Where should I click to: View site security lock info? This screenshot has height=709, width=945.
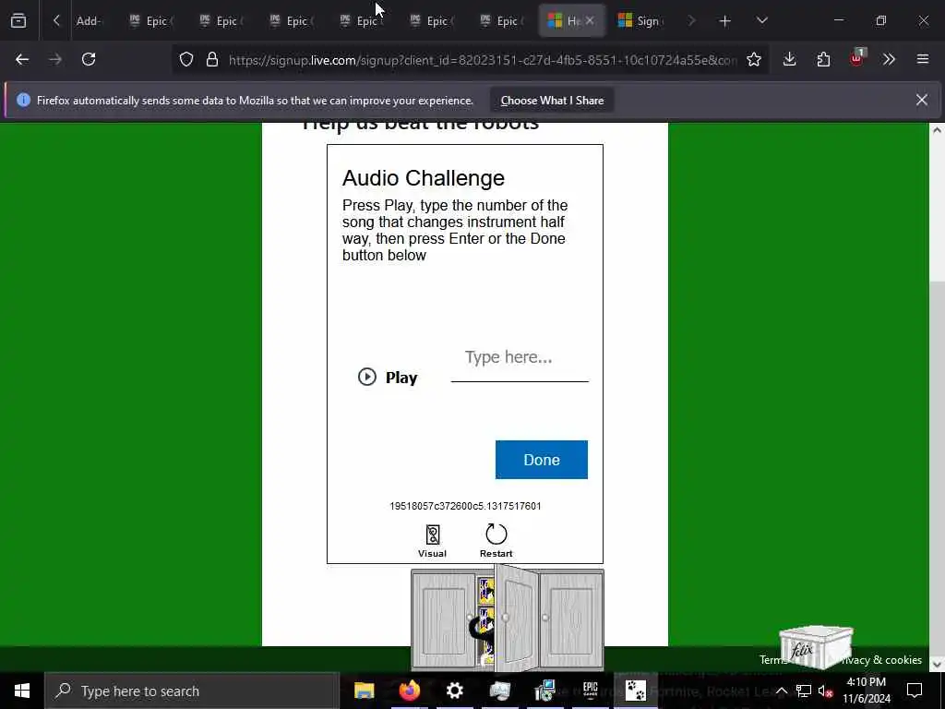coord(212,59)
